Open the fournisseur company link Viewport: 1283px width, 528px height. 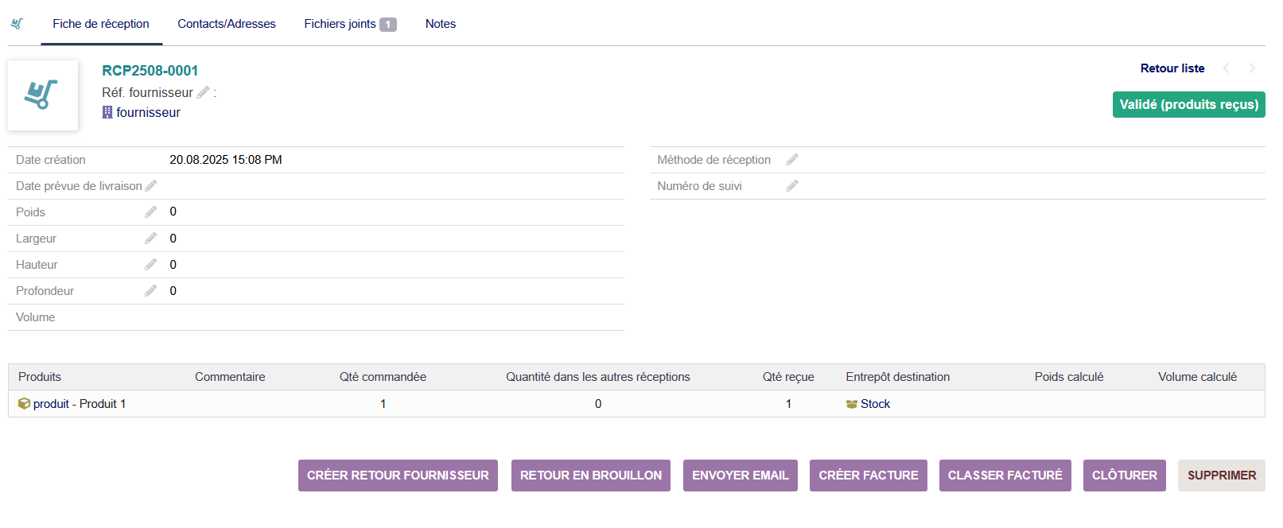click(148, 112)
